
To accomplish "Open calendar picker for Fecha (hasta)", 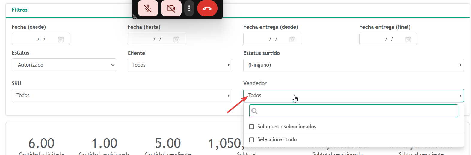I will pyautogui.click(x=176, y=39).
